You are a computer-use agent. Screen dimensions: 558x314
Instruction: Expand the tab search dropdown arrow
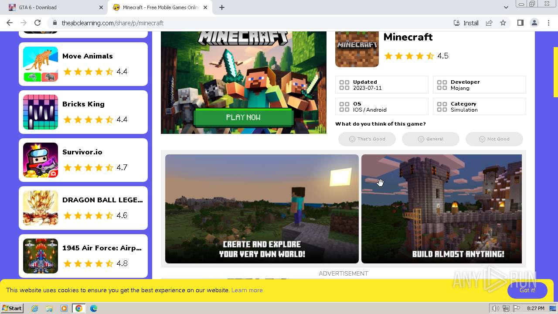(x=506, y=7)
